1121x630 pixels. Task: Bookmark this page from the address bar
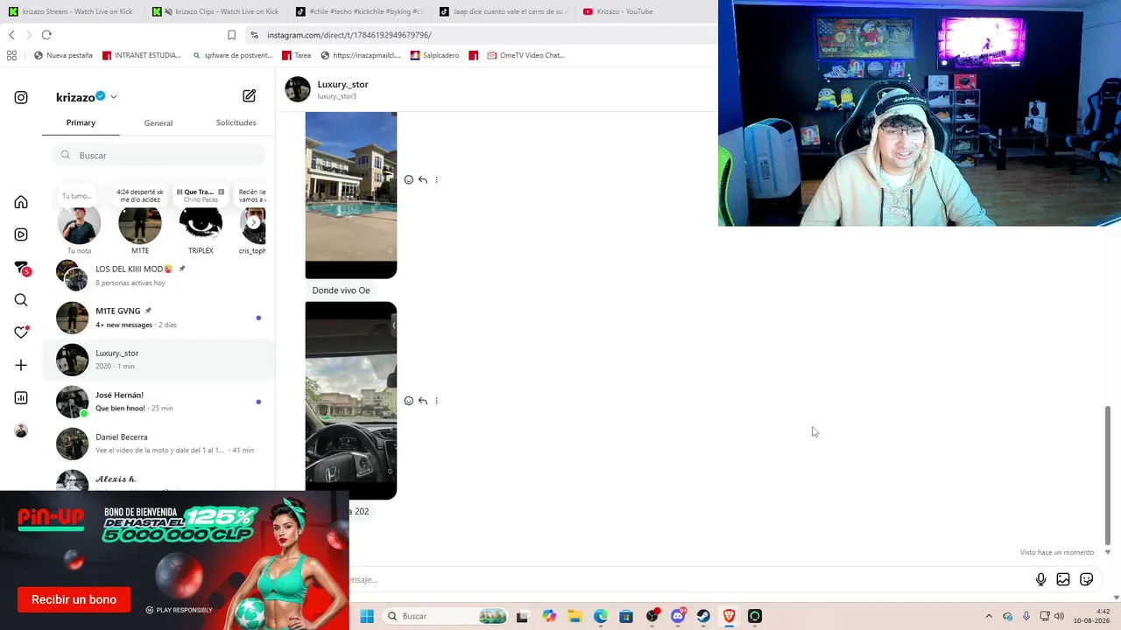(231, 35)
